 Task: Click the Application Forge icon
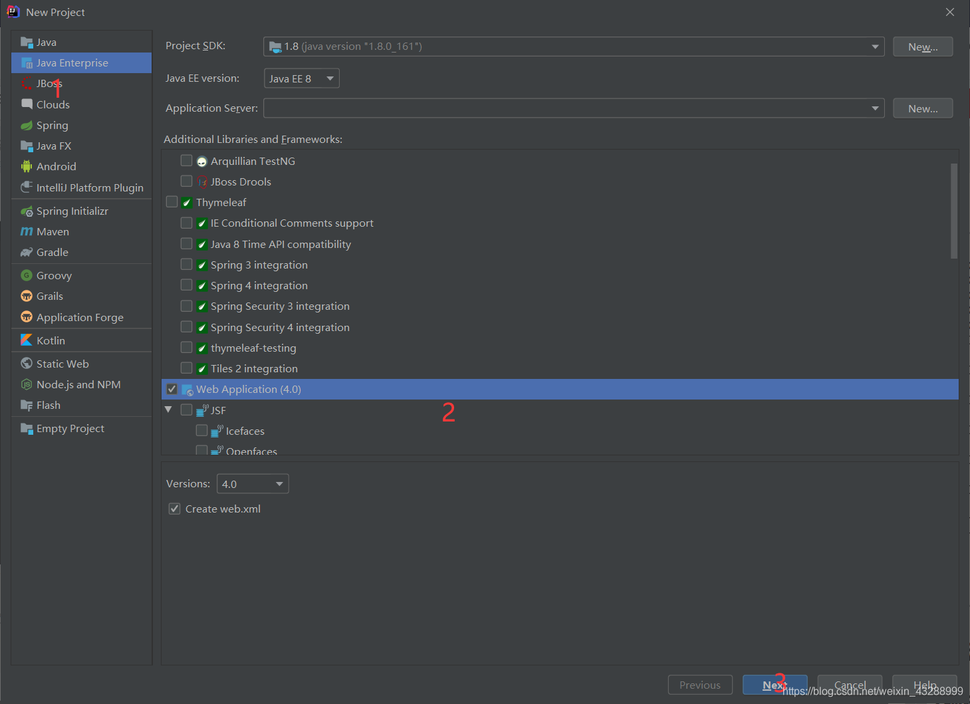pos(27,317)
